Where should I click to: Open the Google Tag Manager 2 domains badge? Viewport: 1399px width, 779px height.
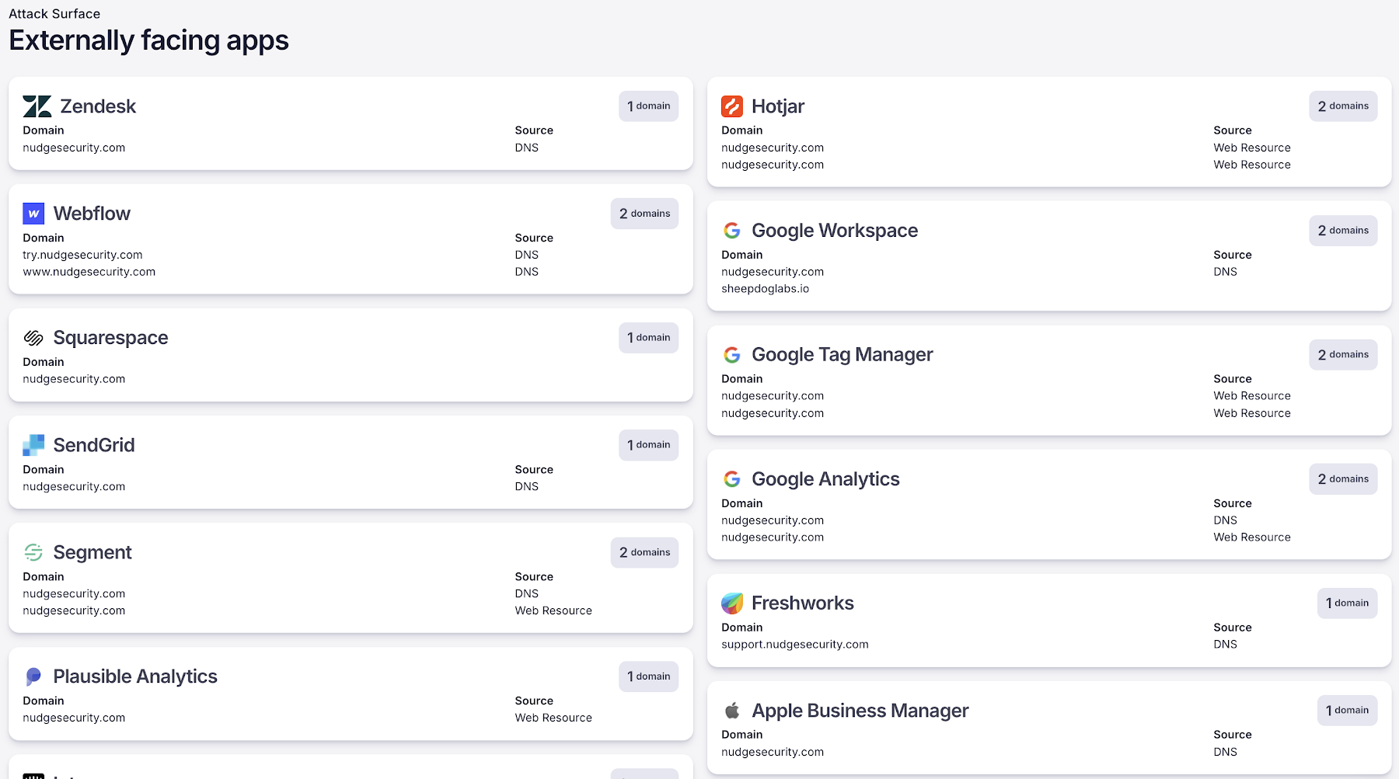1343,355
